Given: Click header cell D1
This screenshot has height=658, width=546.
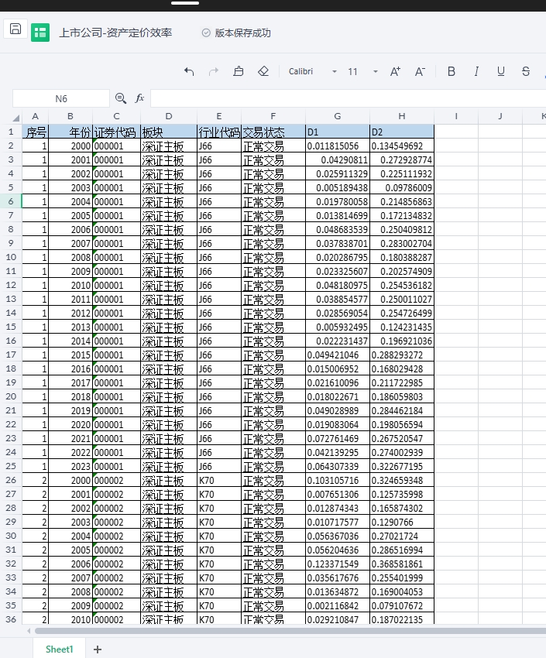Looking at the screenshot, I should click(338, 132).
